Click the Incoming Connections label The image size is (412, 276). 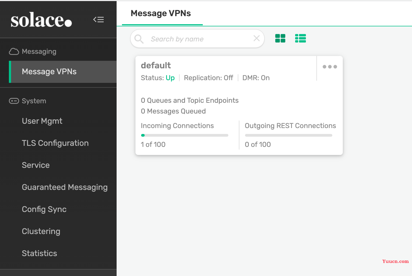click(177, 126)
